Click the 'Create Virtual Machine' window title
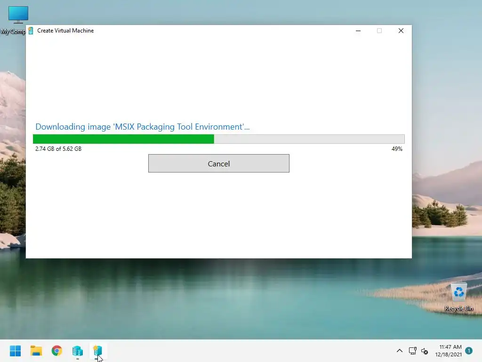 pyautogui.click(x=65, y=31)
